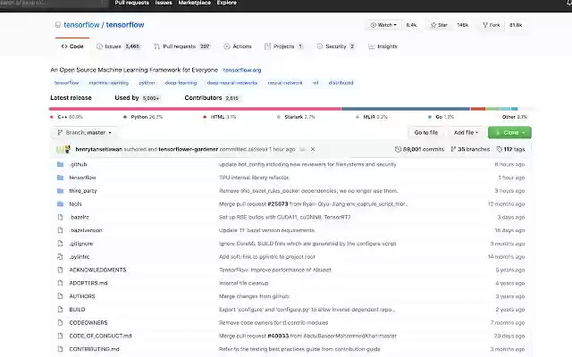This screenshot has width=572, height=357.
Task: Open Marketplace in top navigation
Action: (x=195, y=3)
